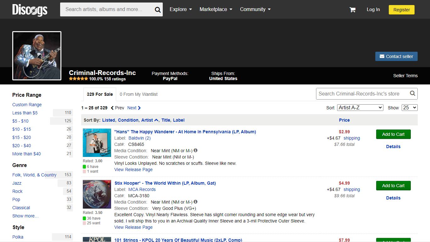430x242 pixels.
Task: Sort by Listed
Action: [x=109, y=120]
